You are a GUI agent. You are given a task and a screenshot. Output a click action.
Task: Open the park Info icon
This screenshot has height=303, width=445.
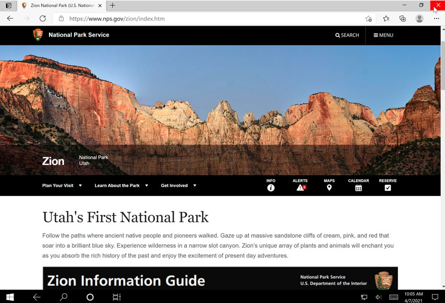pyautogui.click(x=271, y=188)
